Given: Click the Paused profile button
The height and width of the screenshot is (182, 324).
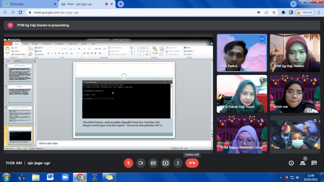Looking at the screenshot, I should 304,12.
